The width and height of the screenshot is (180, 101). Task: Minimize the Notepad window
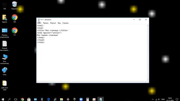134,20
